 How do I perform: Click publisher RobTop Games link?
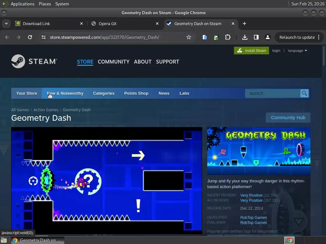click(x=253, y=223)
